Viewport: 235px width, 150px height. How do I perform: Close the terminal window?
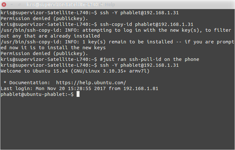[4, 5]
